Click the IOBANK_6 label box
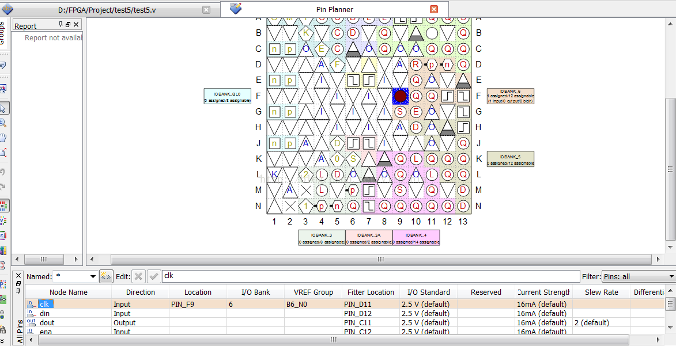Viewport: 676px width, 346px height. [511, 96]
